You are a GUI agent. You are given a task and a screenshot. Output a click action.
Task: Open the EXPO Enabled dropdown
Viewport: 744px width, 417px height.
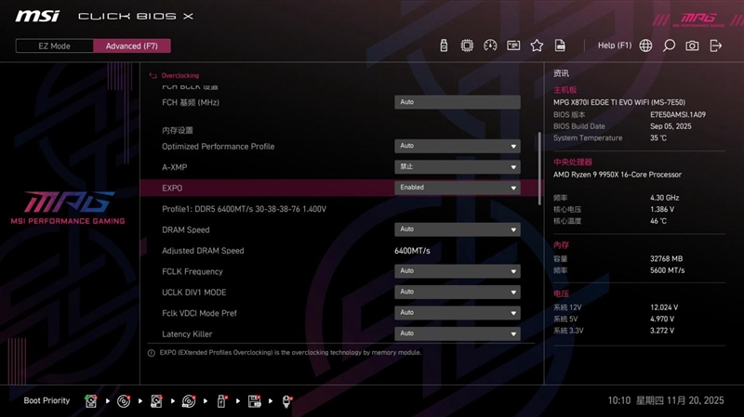point(458,188)
